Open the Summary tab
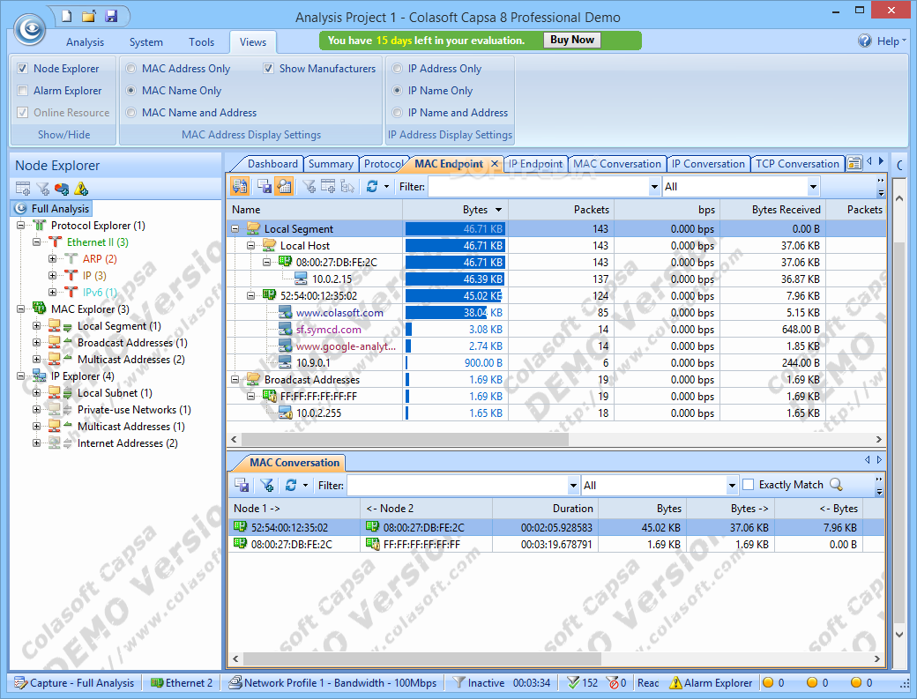This screenshot has height=699, width=917. click(x=331, y=164)
